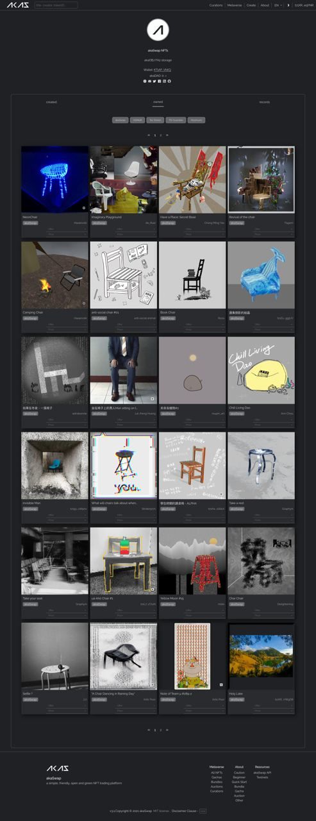The width and height of the screenshot is (316, 821).
Task: Toggle the theme icon beside EN
Action: click(288, 5)
